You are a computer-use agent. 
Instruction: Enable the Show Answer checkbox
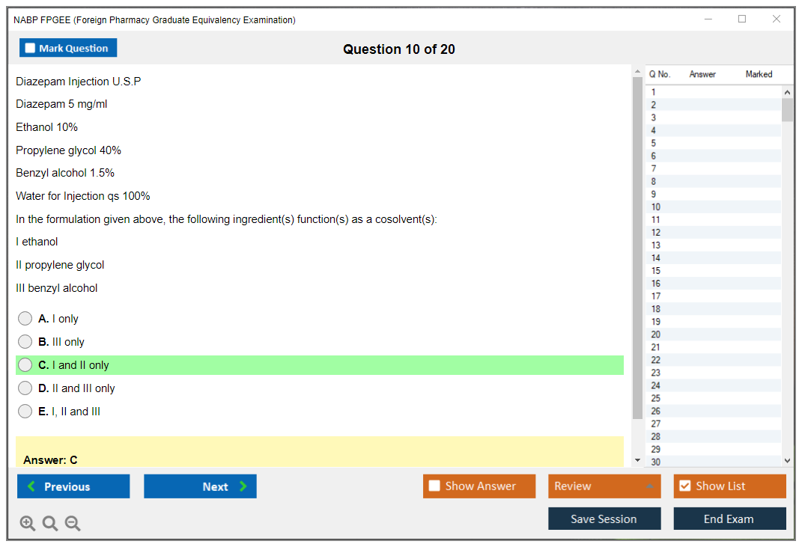click(434, 486)
